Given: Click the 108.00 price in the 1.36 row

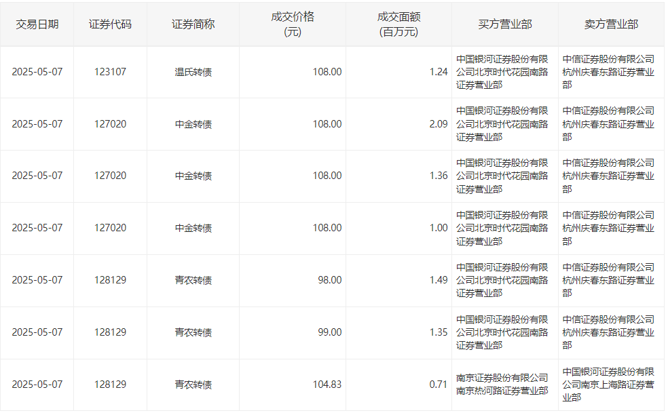Looking at the screenshot, I should tap(327, 176).
